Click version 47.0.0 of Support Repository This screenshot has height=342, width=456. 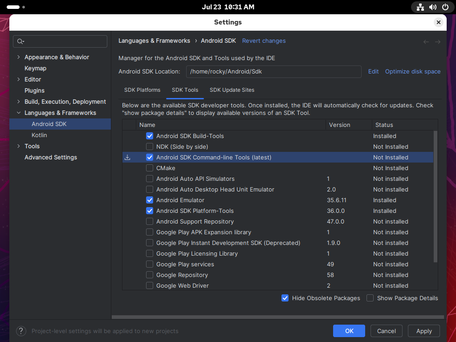(335, 221)
